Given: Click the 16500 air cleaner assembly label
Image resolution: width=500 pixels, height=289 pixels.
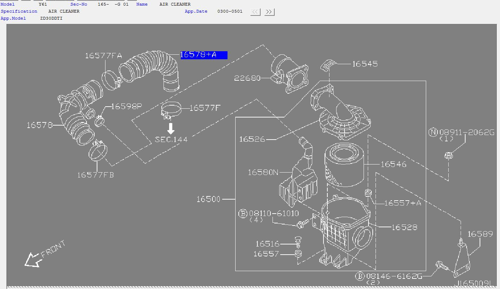Looking at the screenshot, I should (x=209, y=199).
